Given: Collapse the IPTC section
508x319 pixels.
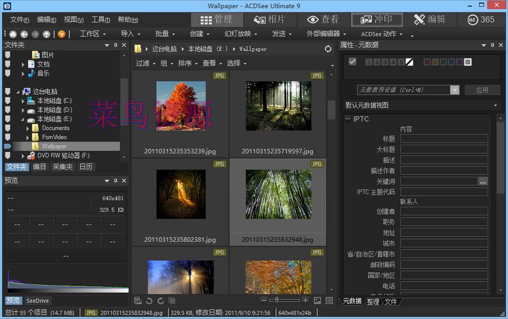Looking at the screenshot, I should [348, 119].
